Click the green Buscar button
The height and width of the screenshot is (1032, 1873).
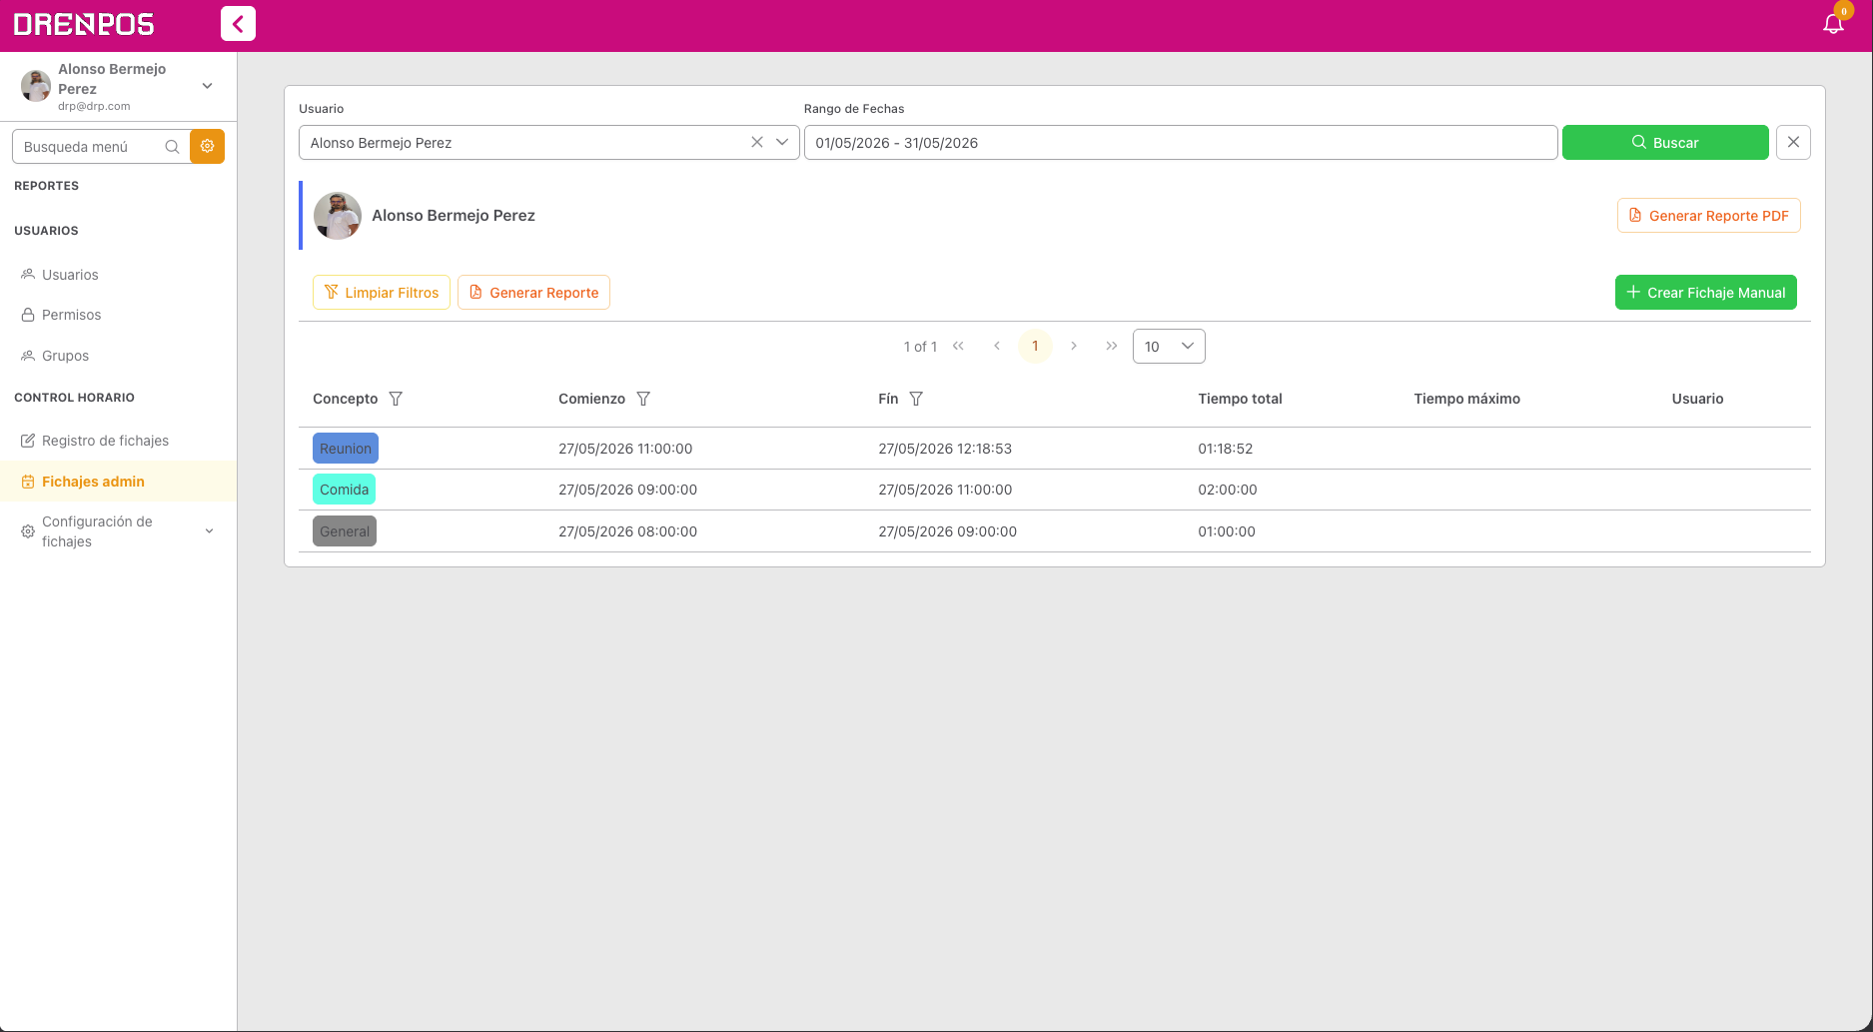(1665, 142)
